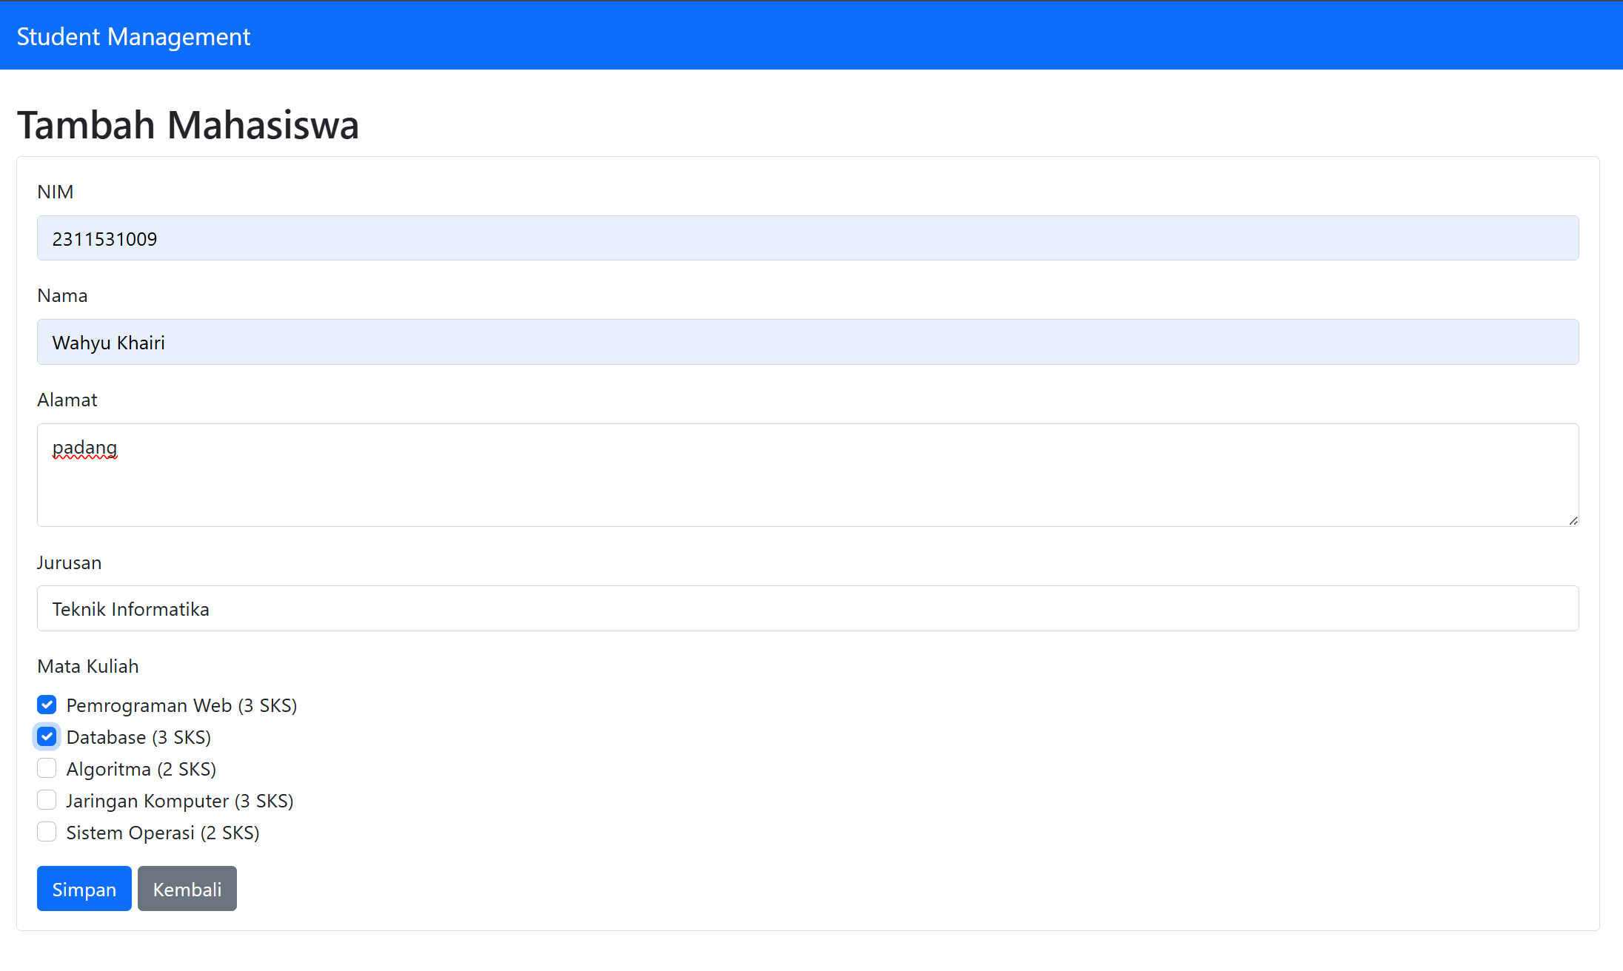Focus the Nama text field
The image size is (1623, 971).
pyautogui.click(x=807, y=342)
